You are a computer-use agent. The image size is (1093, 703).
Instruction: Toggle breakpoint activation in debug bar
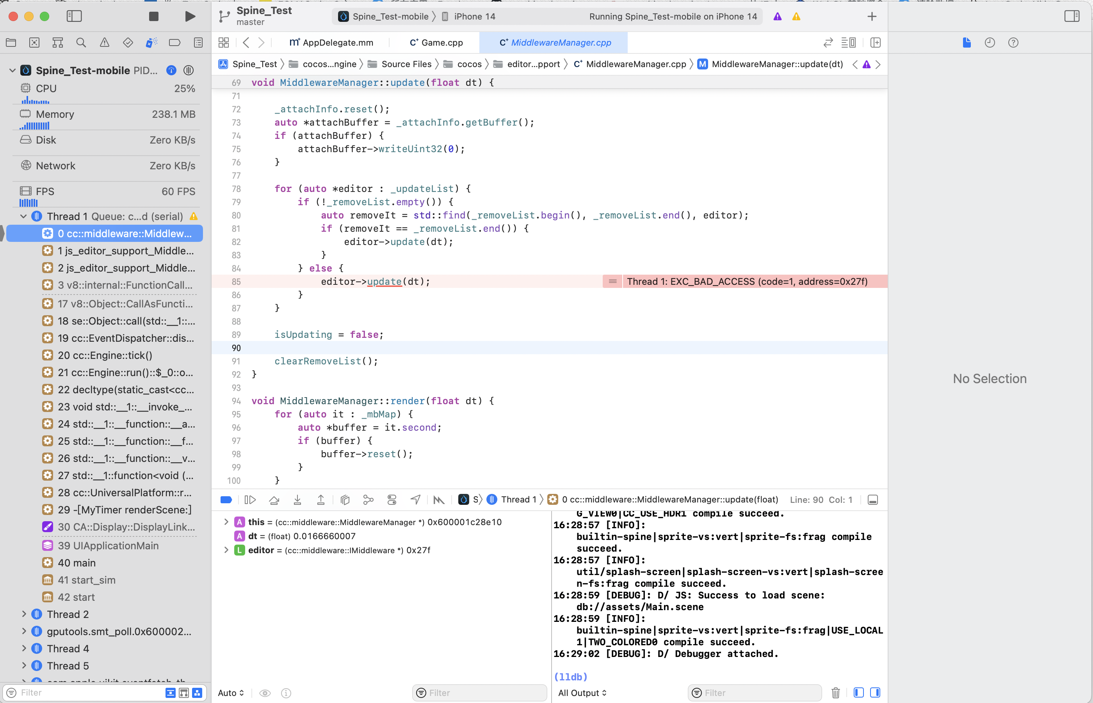pos(226,499)
